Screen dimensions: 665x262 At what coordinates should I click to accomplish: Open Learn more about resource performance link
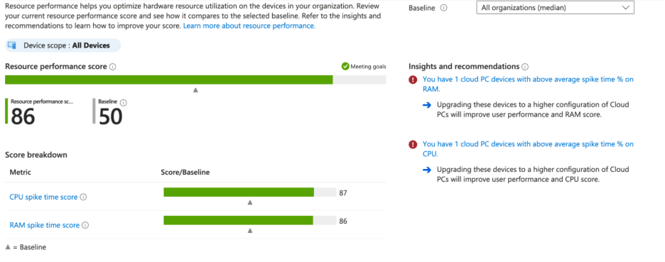coord(249,26)
